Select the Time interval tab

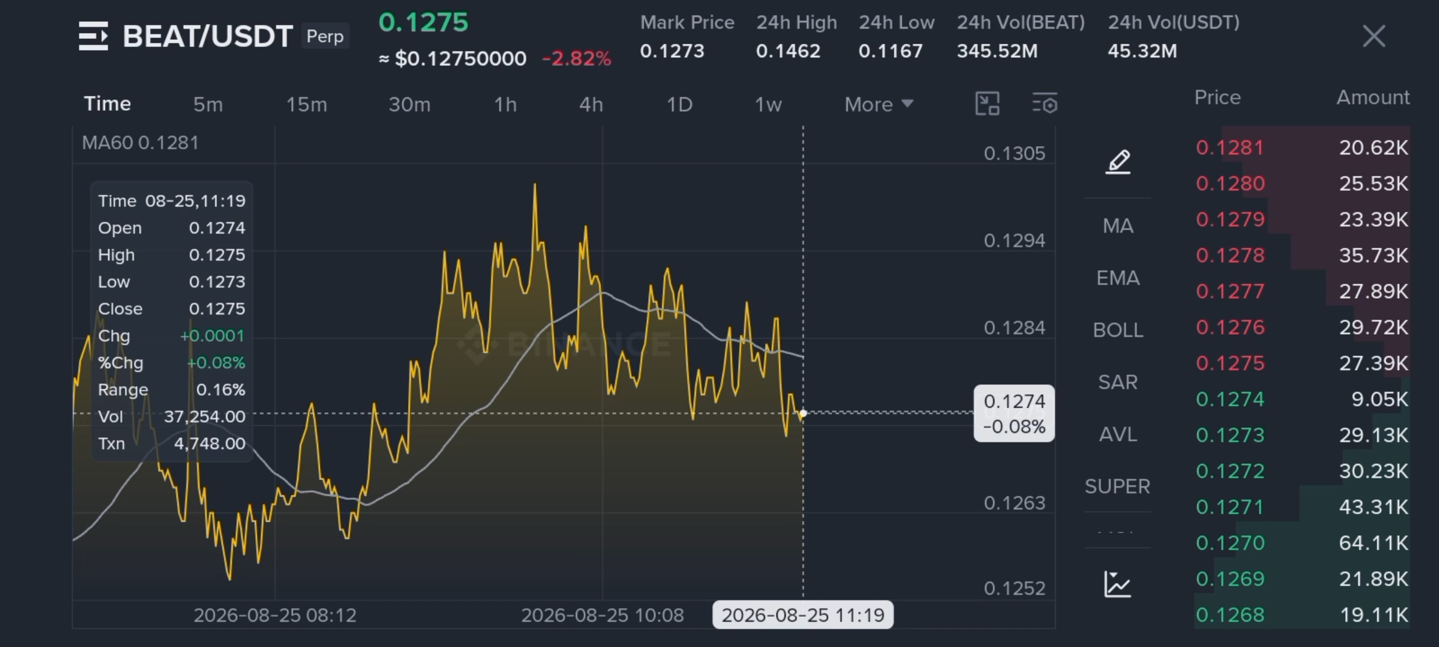(107, 104)
